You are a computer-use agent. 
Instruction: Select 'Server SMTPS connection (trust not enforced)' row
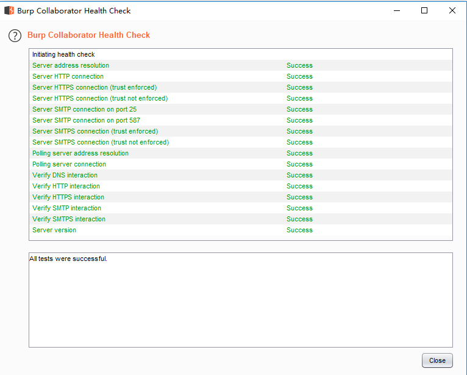241,142
